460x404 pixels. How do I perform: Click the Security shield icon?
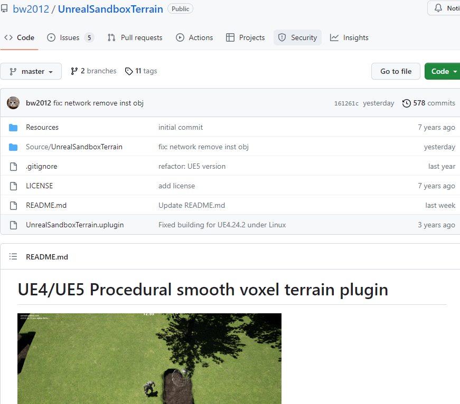(x=282, y=37)
